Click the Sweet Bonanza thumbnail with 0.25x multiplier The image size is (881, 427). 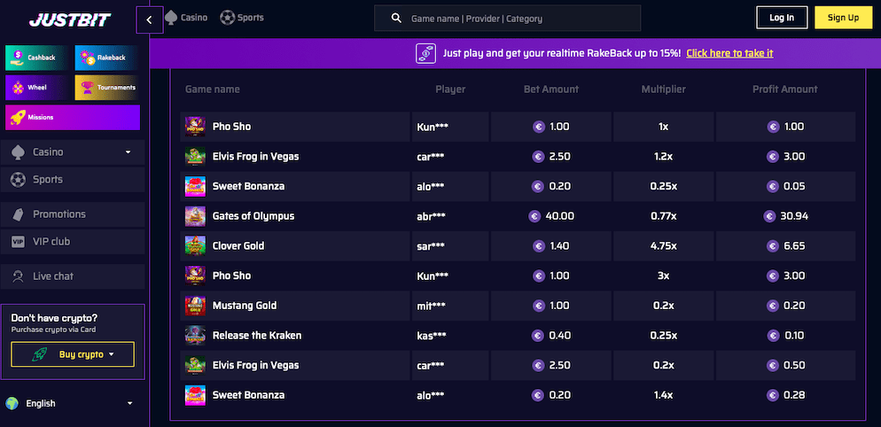(x=195, y=187)
